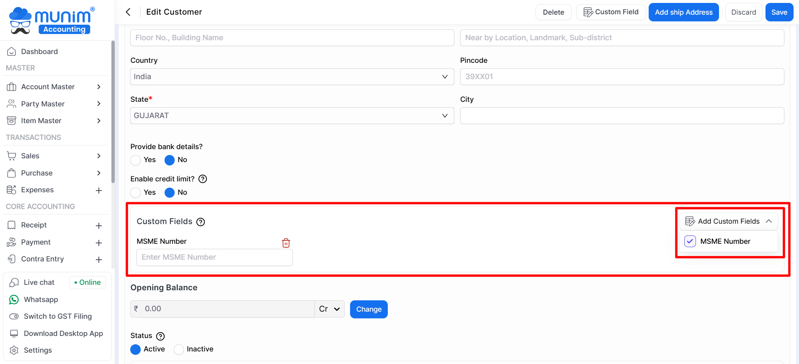Add a new Contra Entry with plus icon
This screenshot has width=799, height=364.
tap(99, 260)
